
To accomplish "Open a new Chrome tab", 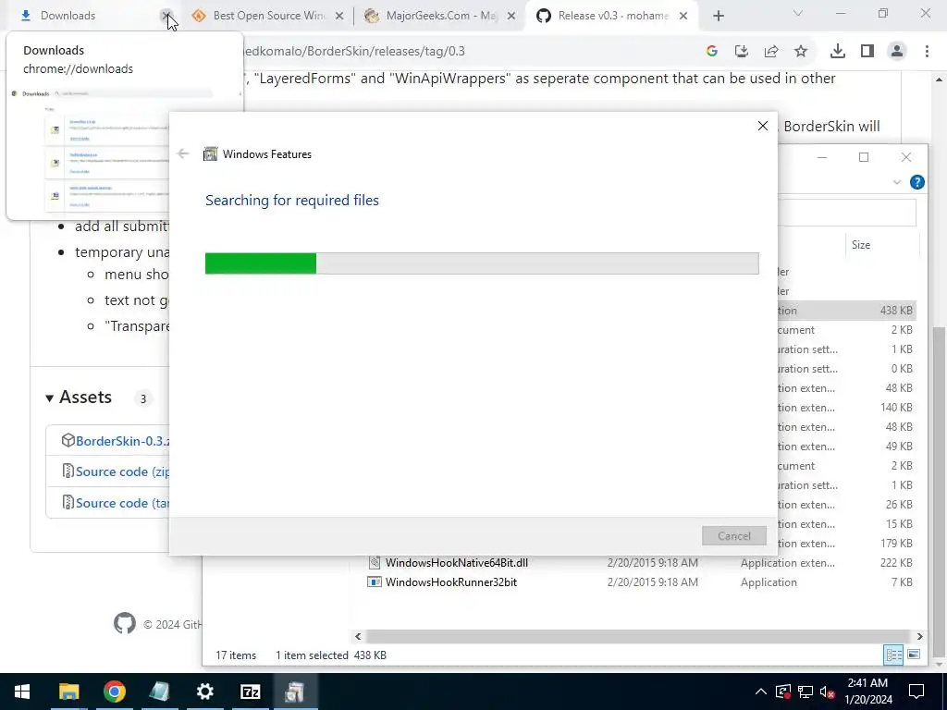I will pyautogui.click(x=718, y=17).
